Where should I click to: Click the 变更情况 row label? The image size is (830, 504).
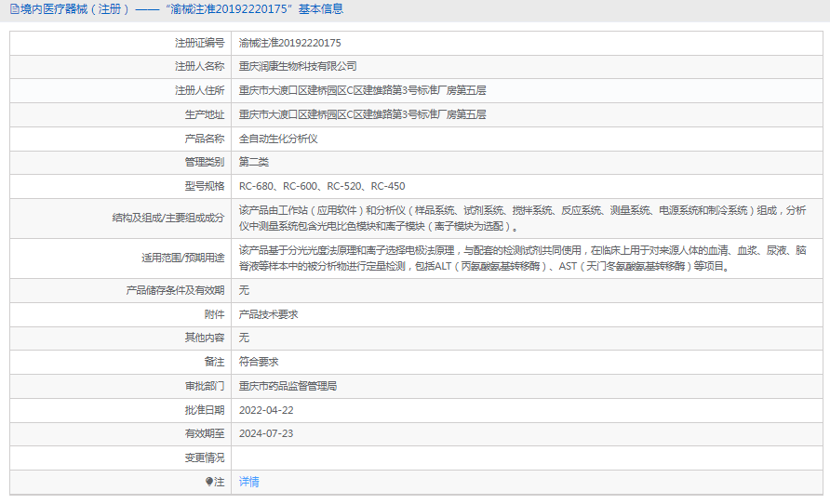pyautogui.click(x=205, y=458)
